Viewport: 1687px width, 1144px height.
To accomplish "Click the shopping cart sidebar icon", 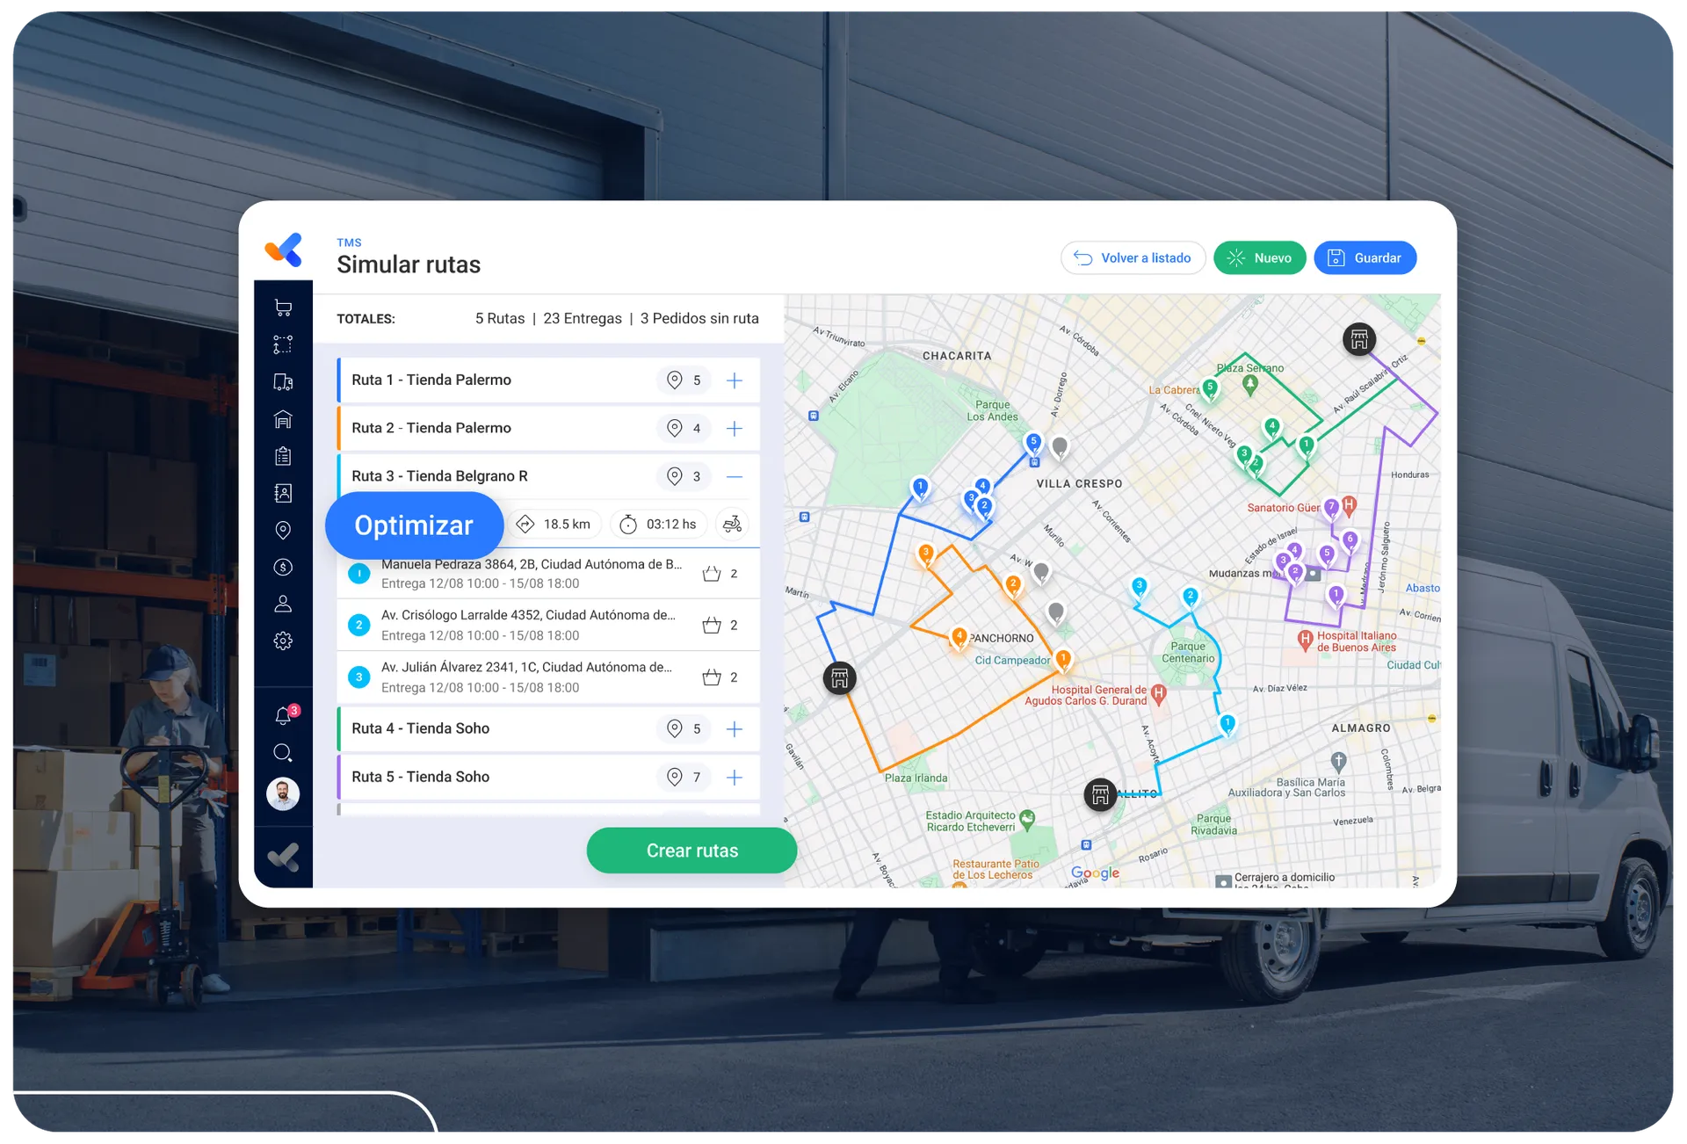I will pos(283,308).
